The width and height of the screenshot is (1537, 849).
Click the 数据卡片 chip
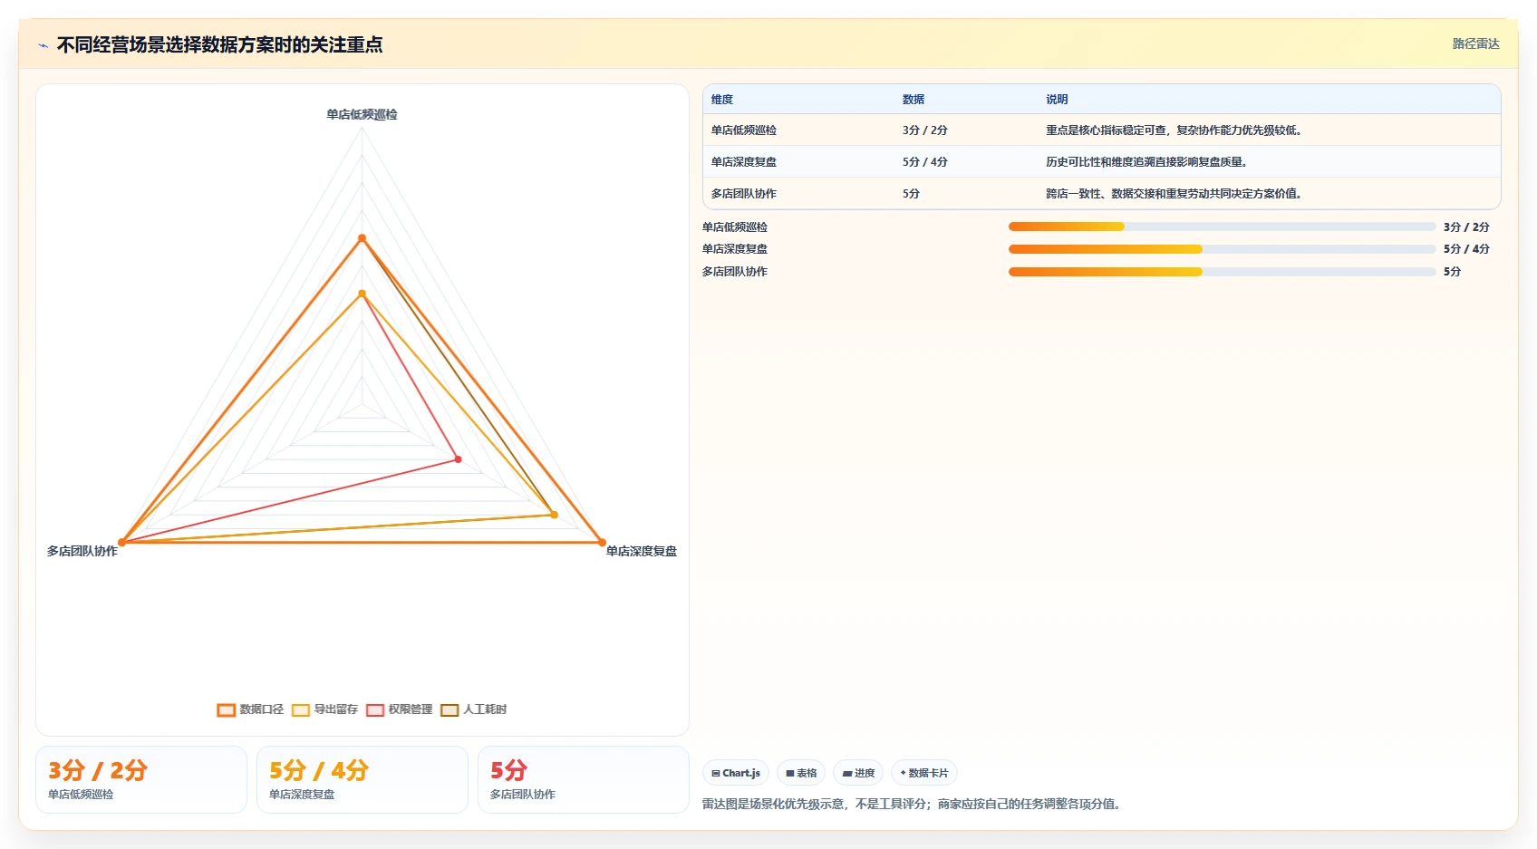pos(924,773)
